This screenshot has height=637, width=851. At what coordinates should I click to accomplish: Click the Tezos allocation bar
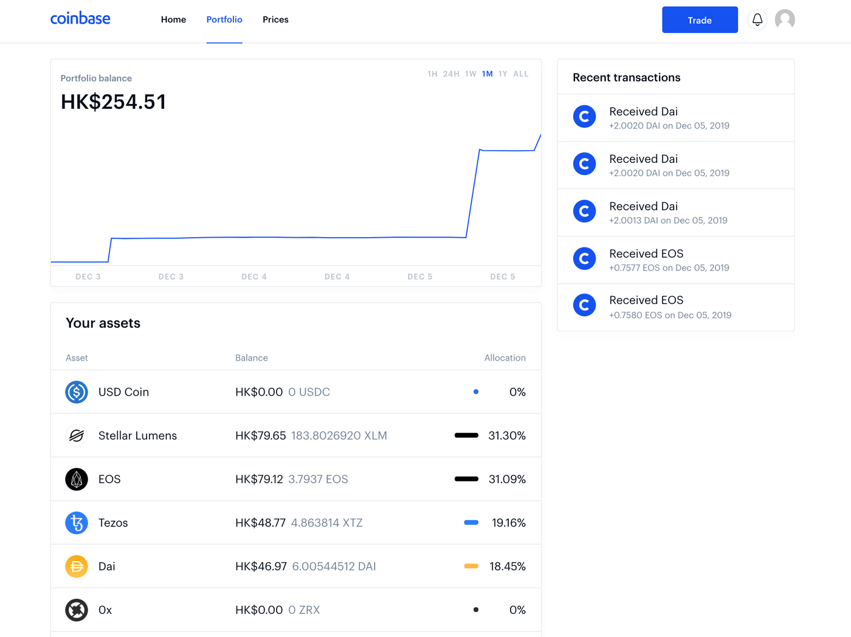pyautogui.click(x=471, y=522)
